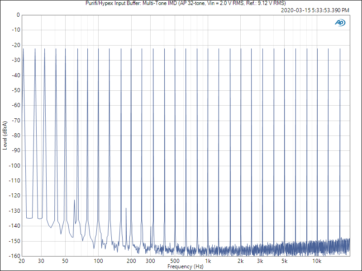The image size is (362, 271).
Task: Click the 3k label on the frequency axis
Action: pos(260,261)
